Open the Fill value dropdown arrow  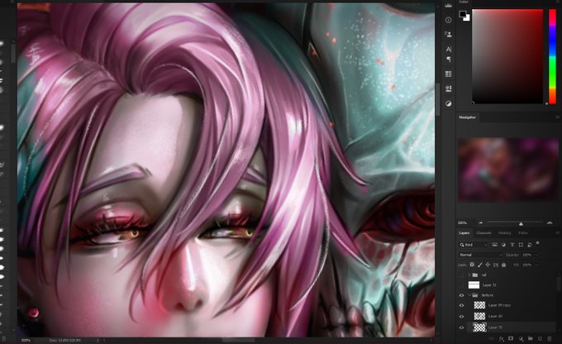(x=536, y=265)
